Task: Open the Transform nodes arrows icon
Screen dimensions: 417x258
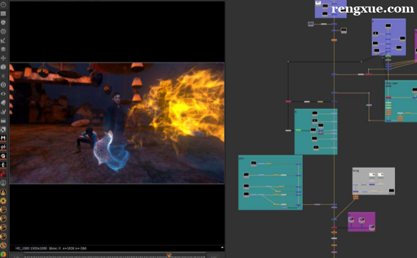Action: [3, 58]
